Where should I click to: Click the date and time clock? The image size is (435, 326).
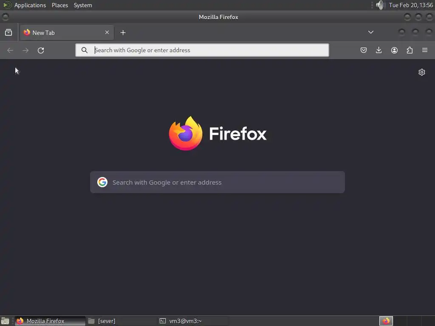(x=411, y=5)
